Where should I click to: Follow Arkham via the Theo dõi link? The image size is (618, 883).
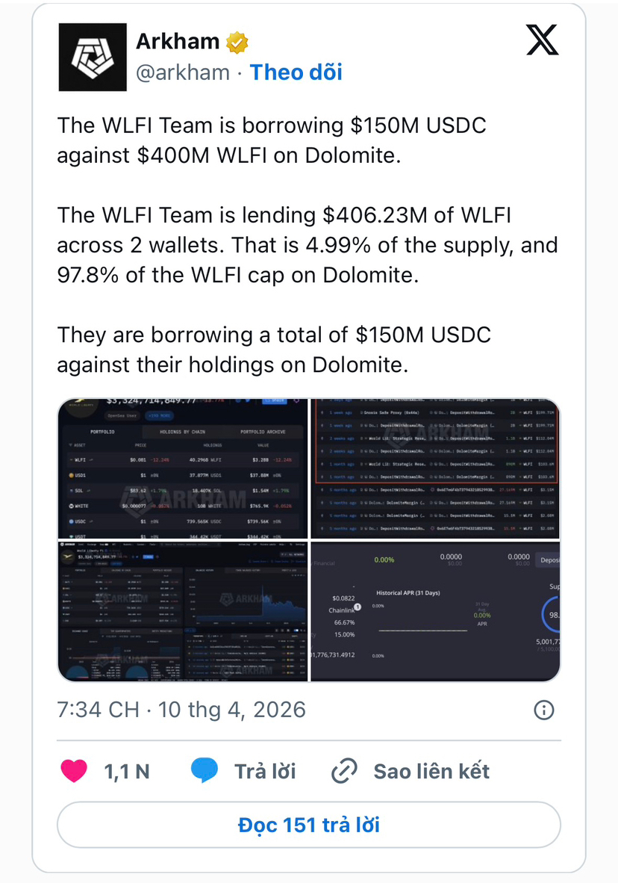(x=296, y=72)
